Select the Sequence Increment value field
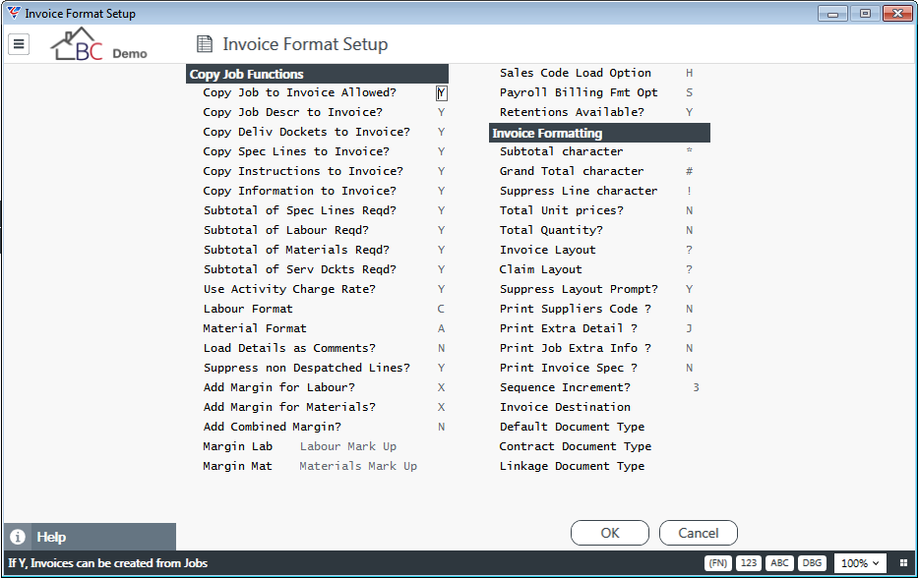Screen dimensions: 919x578 pyautogui.click(x=696, y=387)
